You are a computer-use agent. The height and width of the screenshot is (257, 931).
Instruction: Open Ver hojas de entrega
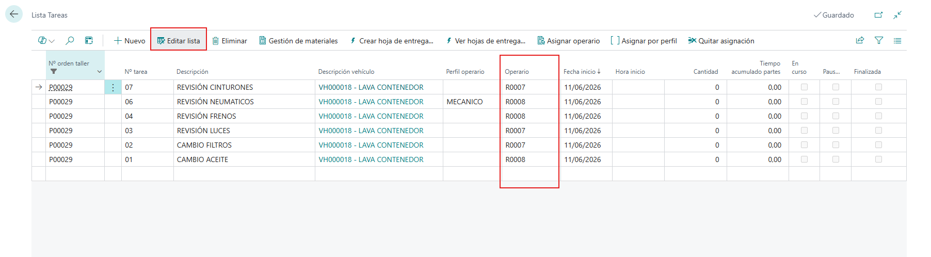(486, 41)
